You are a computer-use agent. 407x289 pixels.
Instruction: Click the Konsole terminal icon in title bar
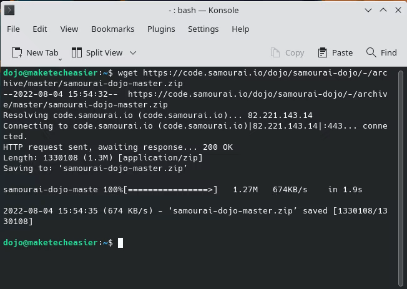click(x=9, y=10)
